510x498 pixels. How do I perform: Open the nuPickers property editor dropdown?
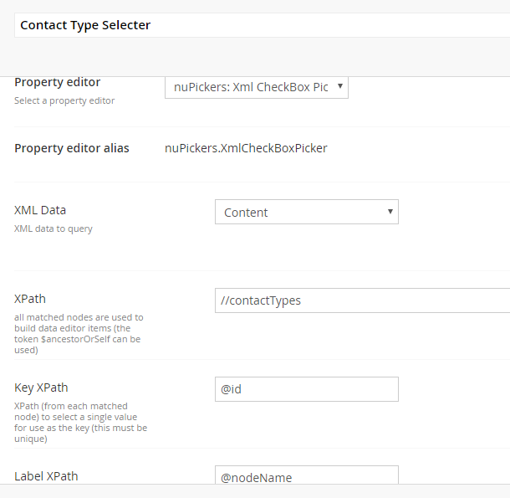tap(249, 87)
